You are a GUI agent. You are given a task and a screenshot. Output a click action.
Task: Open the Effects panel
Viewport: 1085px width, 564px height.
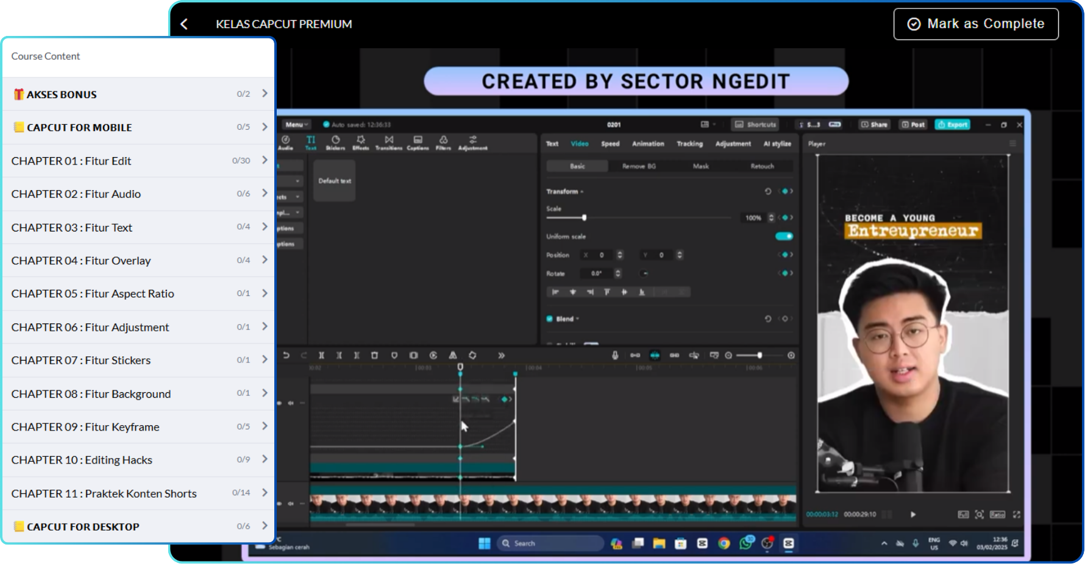click(361, 143)
